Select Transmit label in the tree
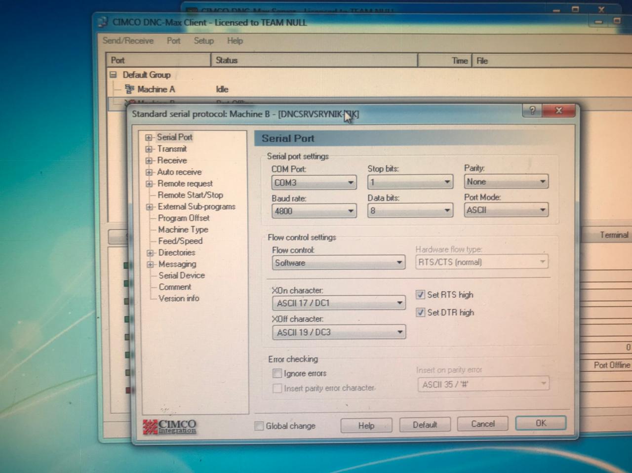Screen dimensions: 632x473 click(172, 149)
